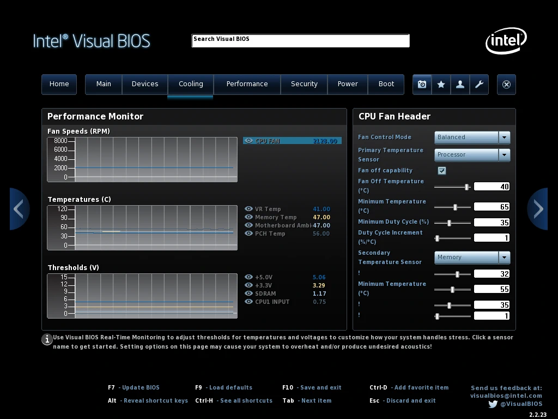The image size is (558, 419).
Task: Click the user profile icon
Action: coord(460,85)
